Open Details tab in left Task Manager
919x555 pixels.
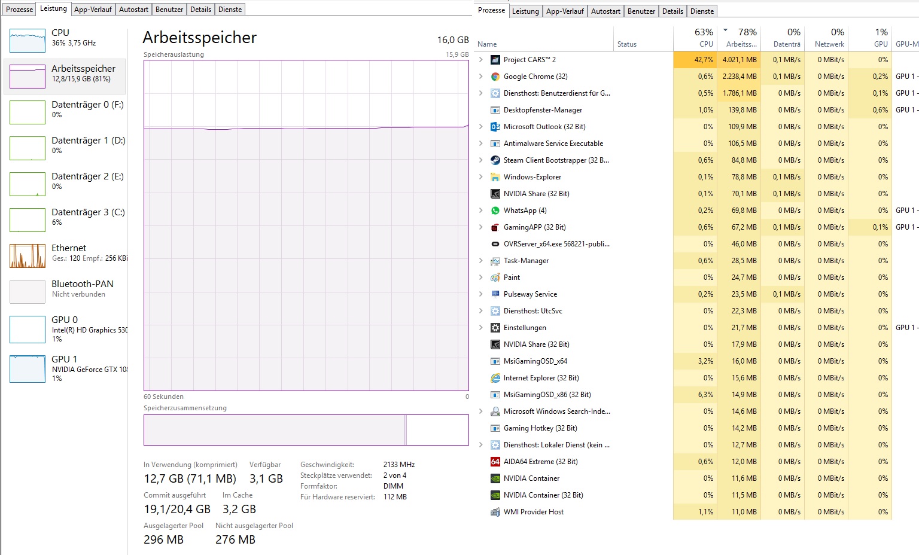200,10
